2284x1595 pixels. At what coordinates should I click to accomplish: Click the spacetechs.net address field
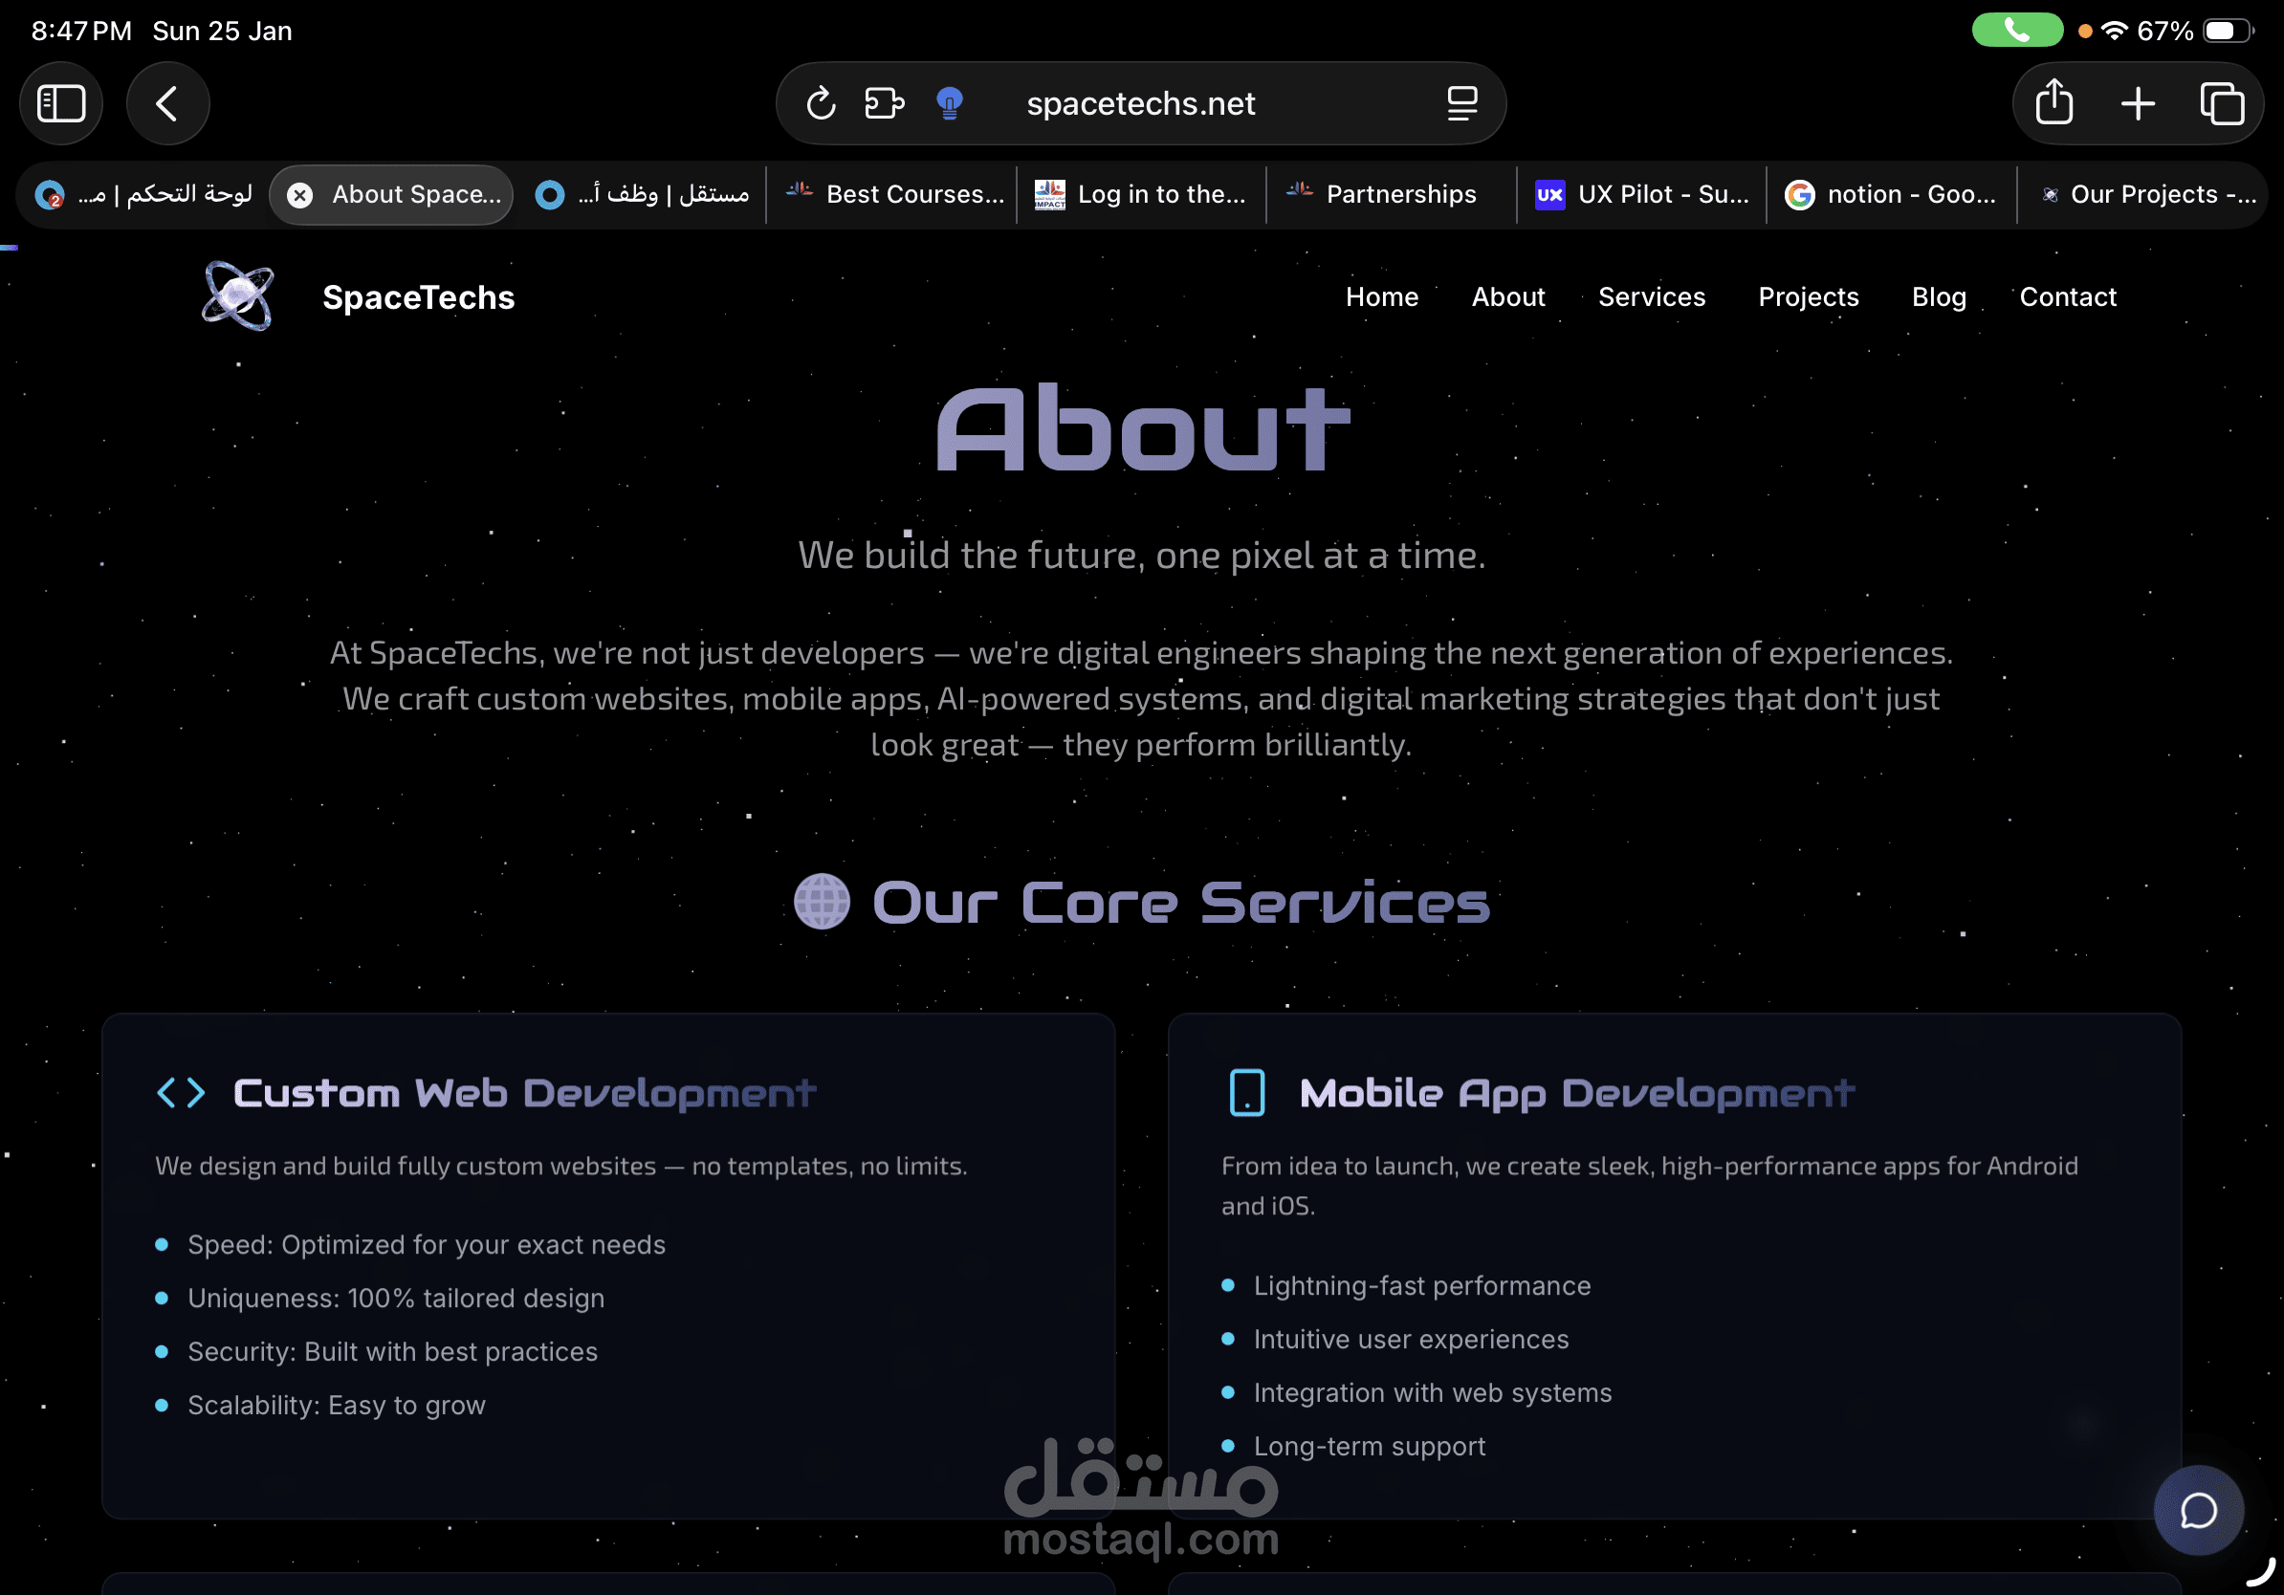pos(1140,103)
